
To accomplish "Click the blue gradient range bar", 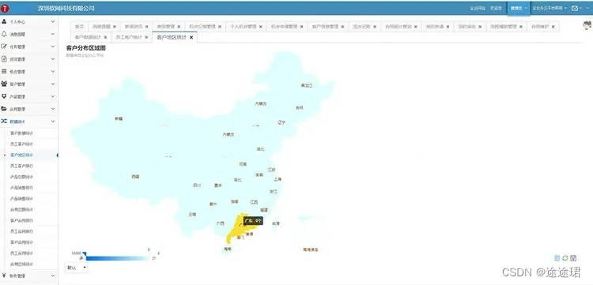I will pyautogui.click(x=118, y=259).
